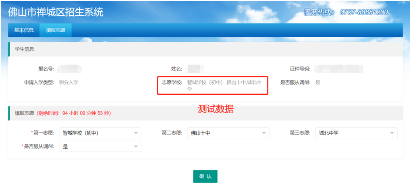
Task: Switch to the 基本信息 tab
Action: click(x=24, y=30)
